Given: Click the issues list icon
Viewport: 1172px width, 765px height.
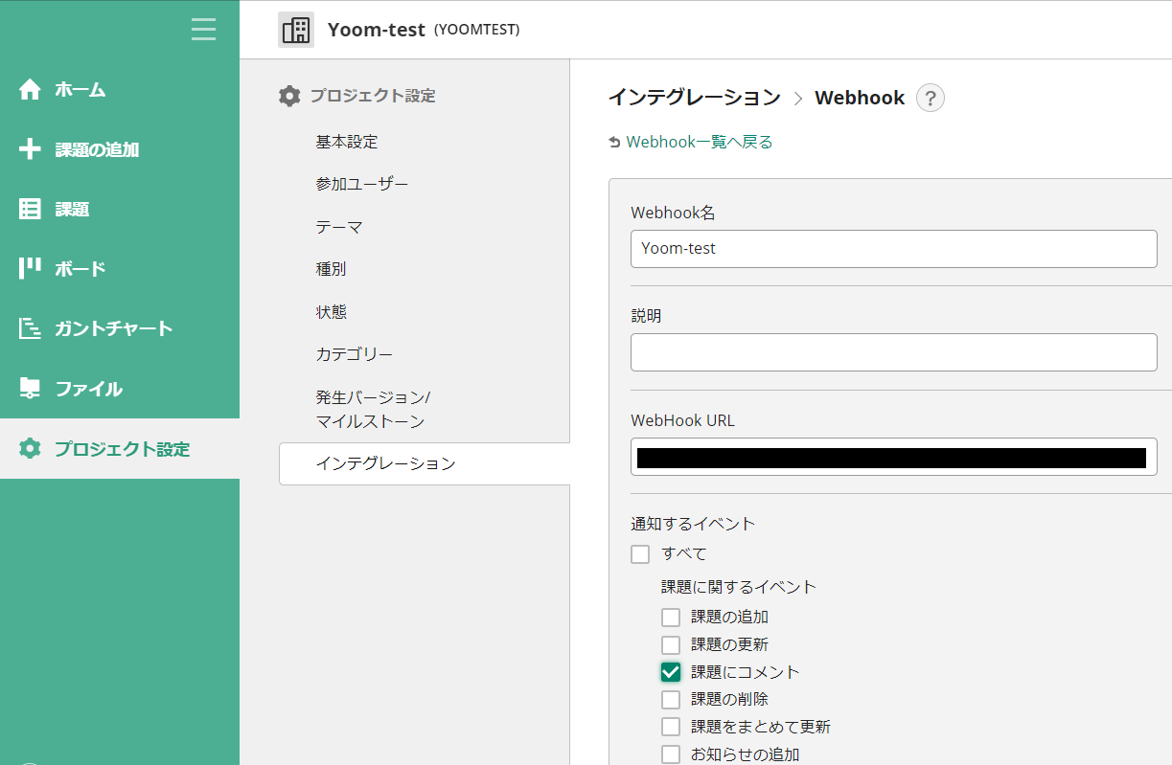Looking at the screenshot, I should click(31, 209).
